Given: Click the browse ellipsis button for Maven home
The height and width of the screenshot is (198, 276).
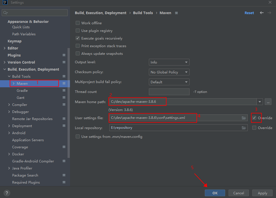Looking at the screenshot, I should [268, 102].
